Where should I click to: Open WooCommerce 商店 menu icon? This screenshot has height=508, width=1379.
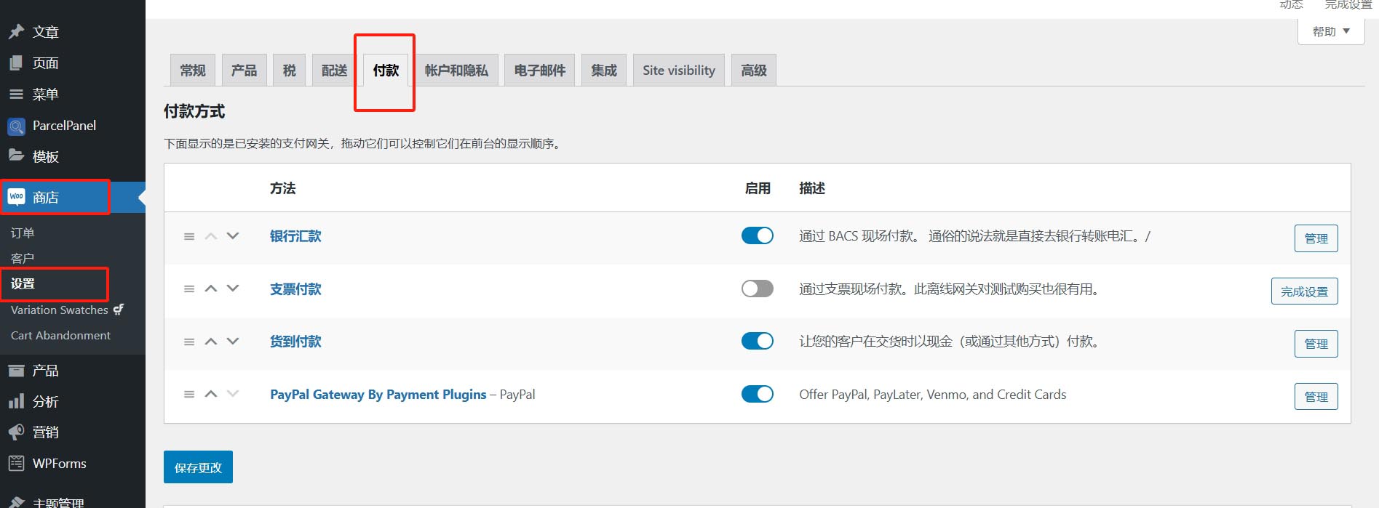(x=16, y=197)
